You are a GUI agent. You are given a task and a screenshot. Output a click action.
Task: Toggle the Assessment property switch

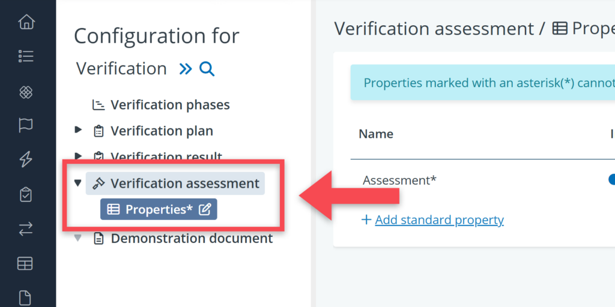tap(611, 180)
